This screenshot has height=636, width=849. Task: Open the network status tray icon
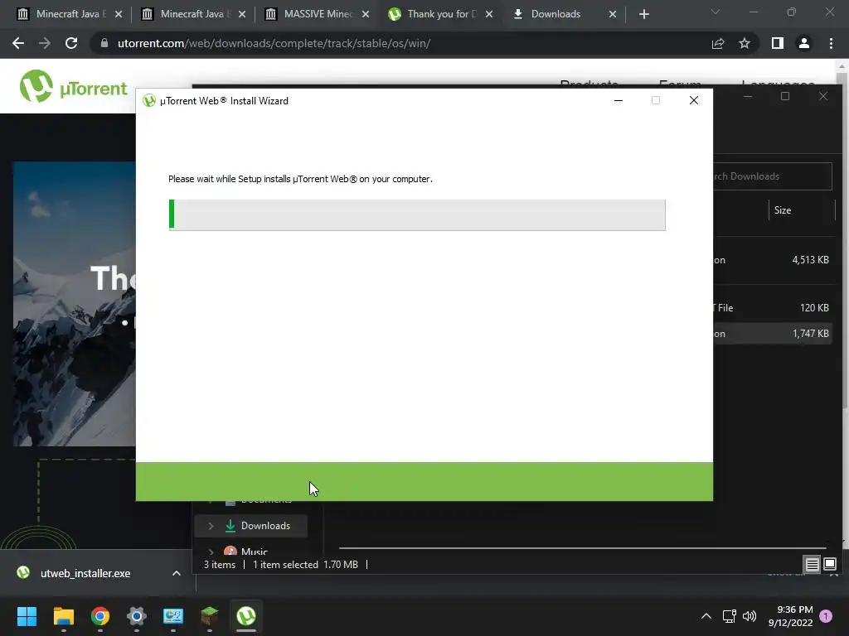729,616
